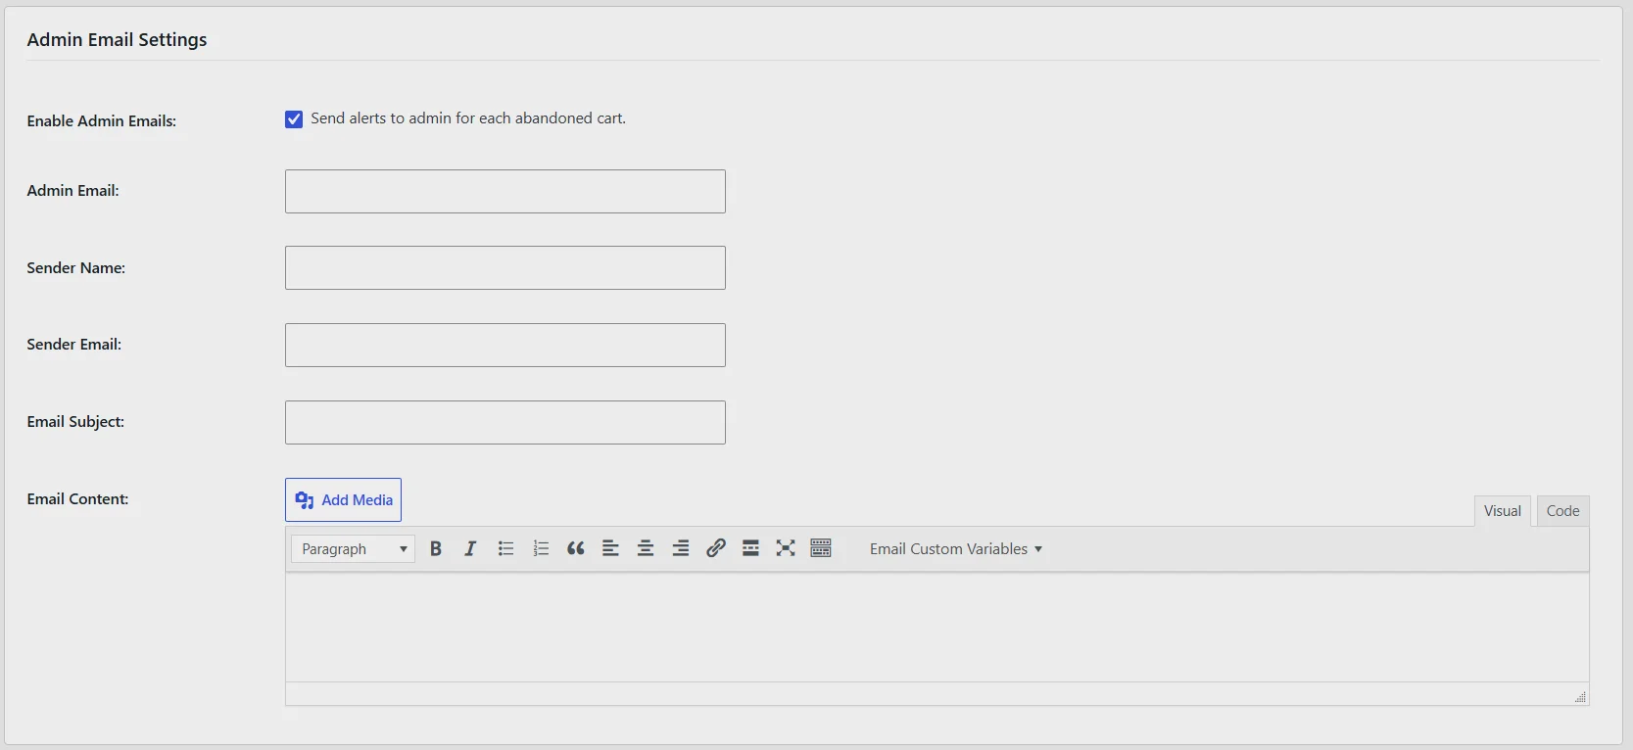Enable fullscreen distraction-free mode
Image resolution: width=1633 pixels, height=750 pixels.
(x=786, y=549)
